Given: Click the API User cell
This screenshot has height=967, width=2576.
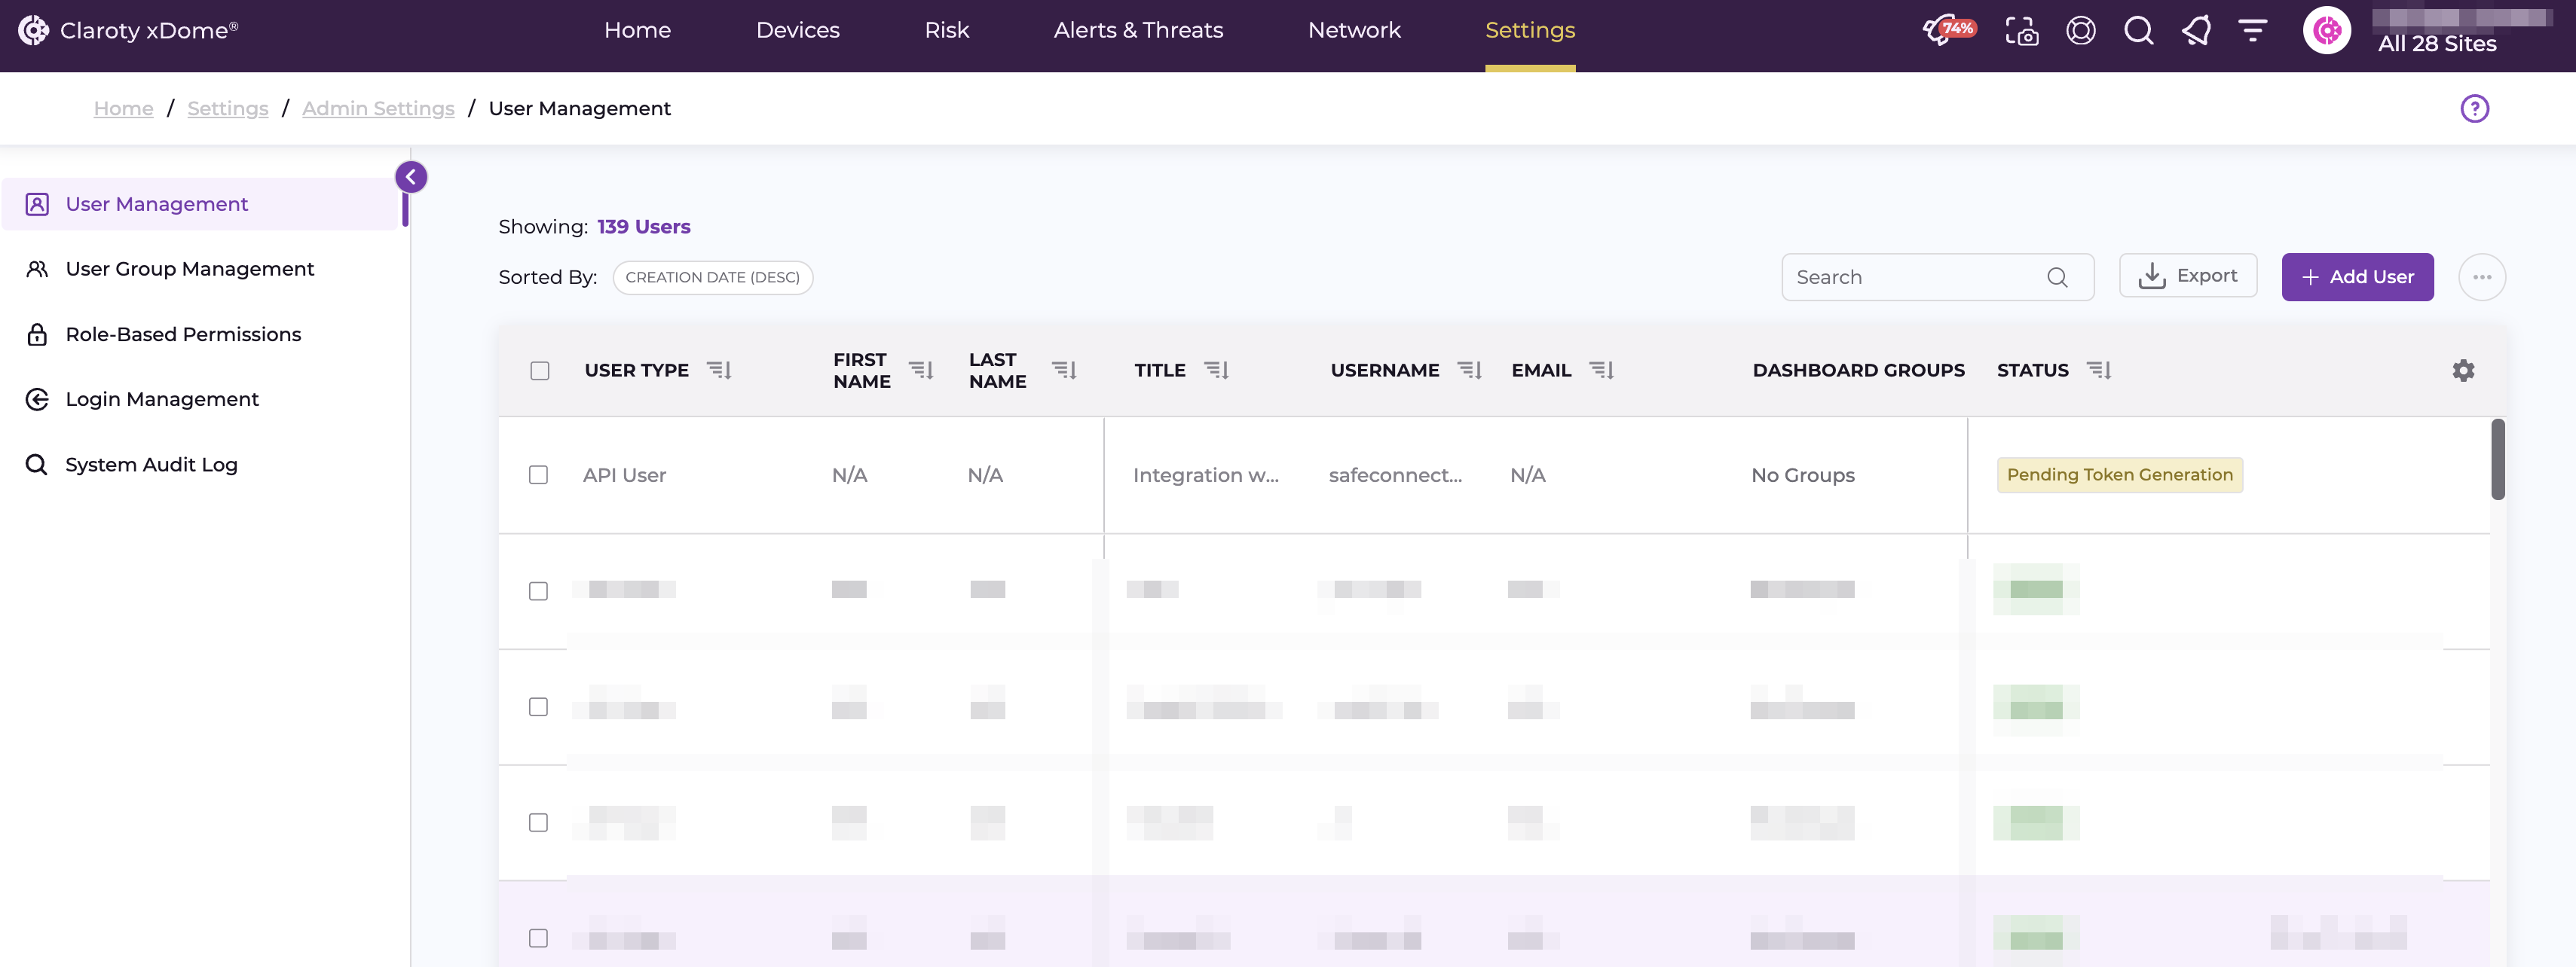Looking at the screenshot, I should [x=624, y=475].
